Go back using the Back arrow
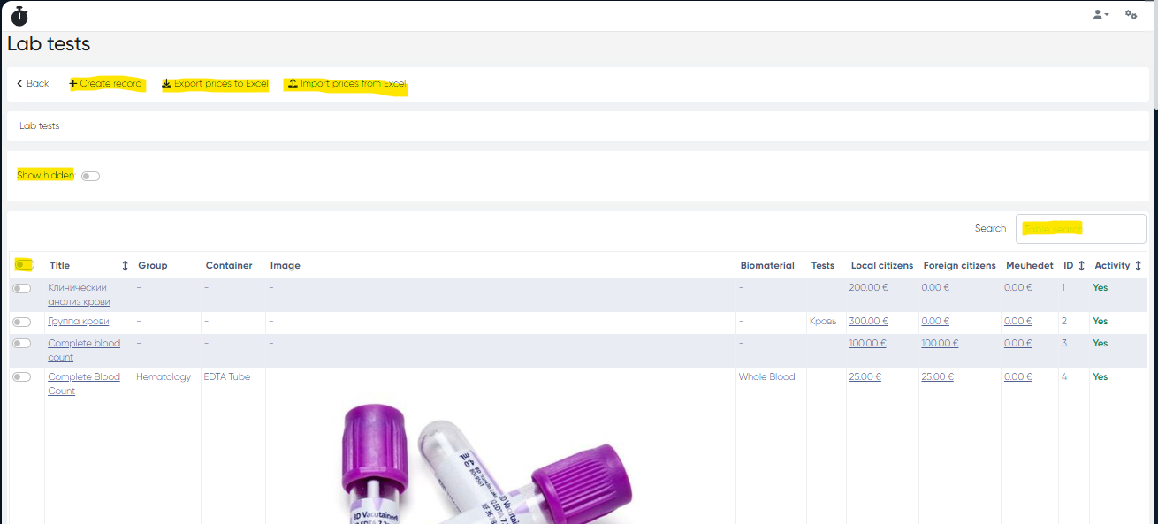Image resolution: width=1158 pixels, height=524 pixels. [33, 83]
